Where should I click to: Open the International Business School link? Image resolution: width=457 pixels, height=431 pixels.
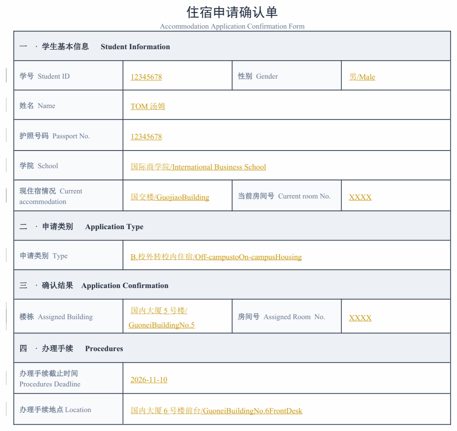pos(198,167)
